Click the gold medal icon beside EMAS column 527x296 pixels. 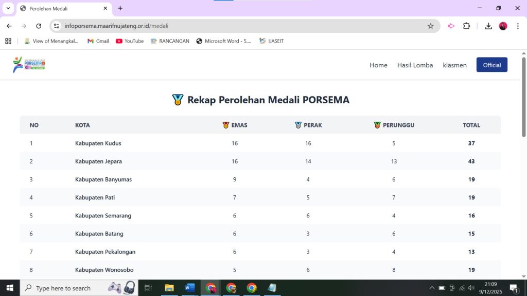click(225, 124)
